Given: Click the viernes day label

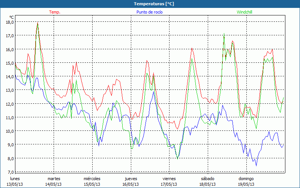Looking at the screenshot, I should 169,179.
